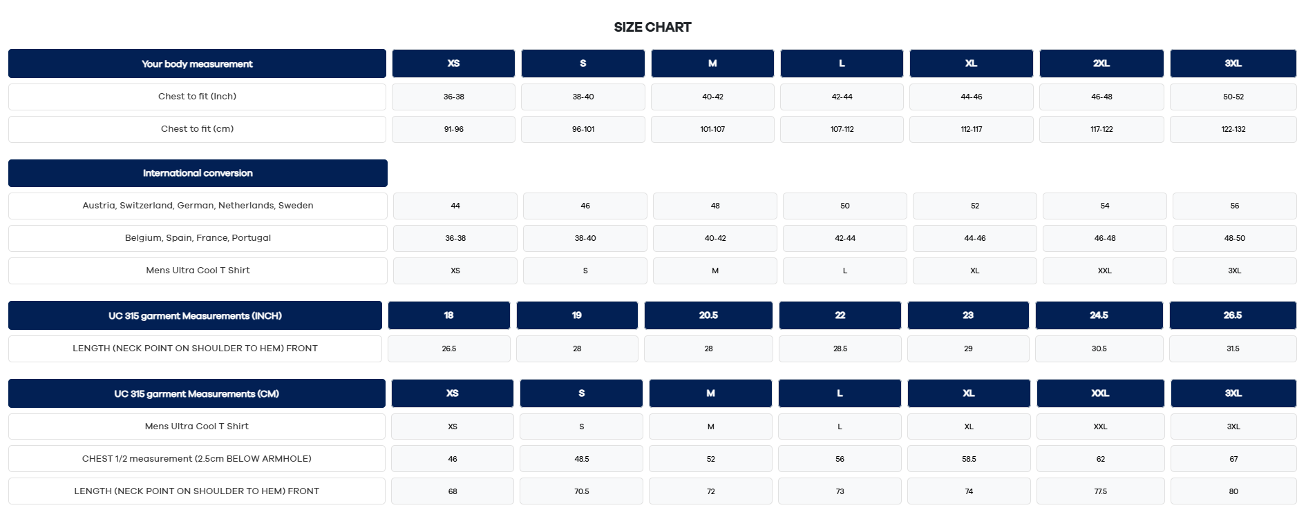
Task: Click the "Chest to fit (cm)" row label
Action: click(x=197, y=129)
